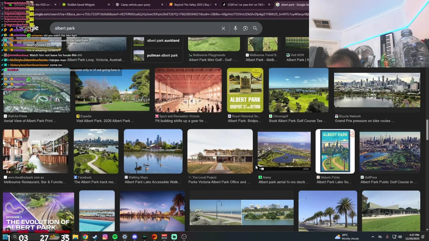Click the Melbourne Travel Albert Park caption

[261, 60]
